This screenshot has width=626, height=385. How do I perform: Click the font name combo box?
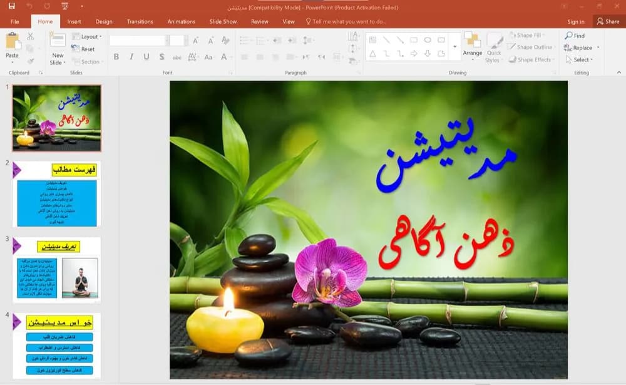tap(138, 40)
